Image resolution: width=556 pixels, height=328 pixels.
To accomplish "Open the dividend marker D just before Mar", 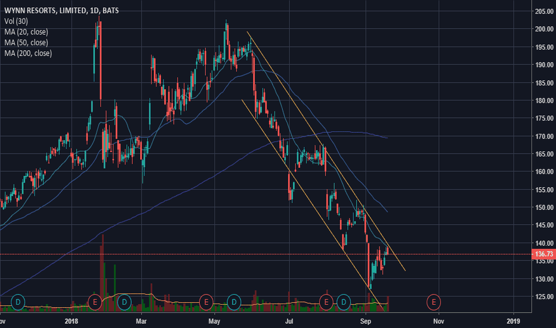I will point(124,302).
